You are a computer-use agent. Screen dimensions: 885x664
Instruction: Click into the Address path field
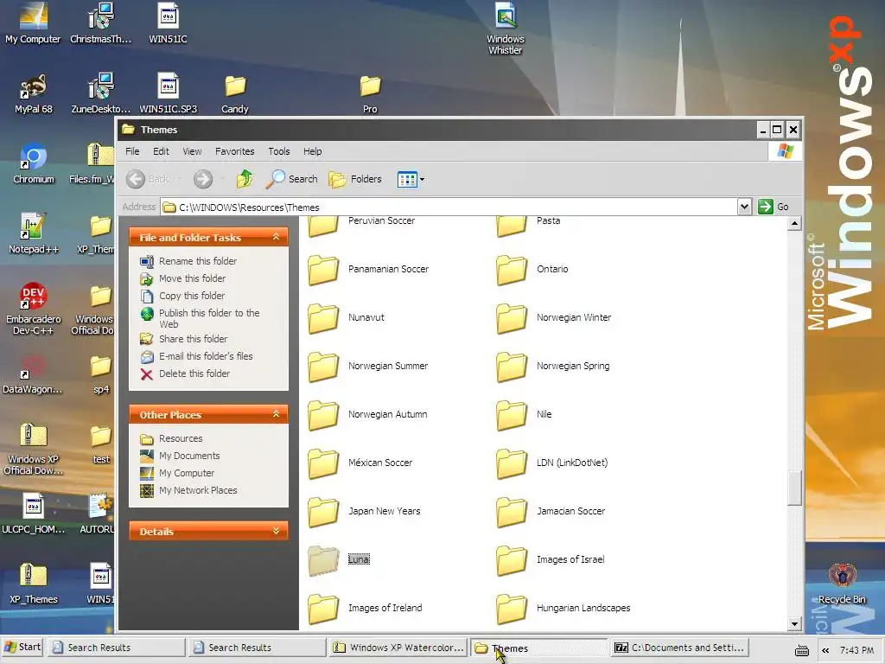click(x=449, y=207)
